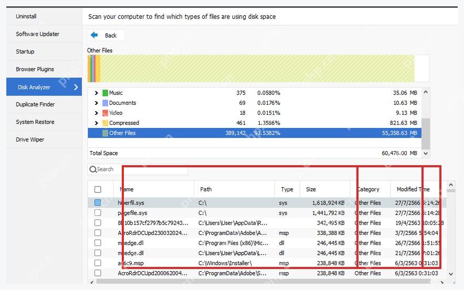Click the red Video color swatch
The image size is (464, 290).
105,113
